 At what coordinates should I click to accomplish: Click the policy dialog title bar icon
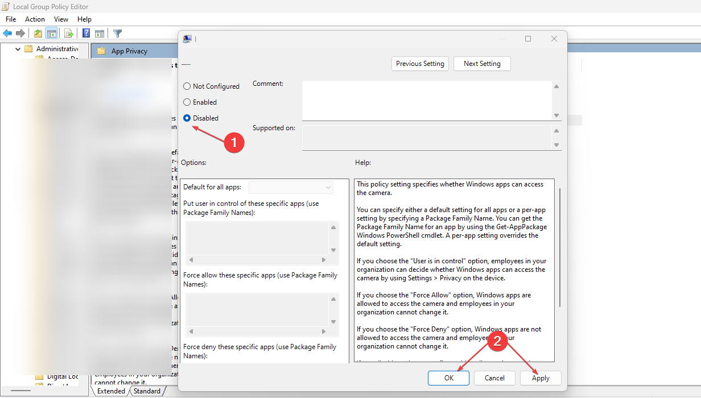click(187, 39)
